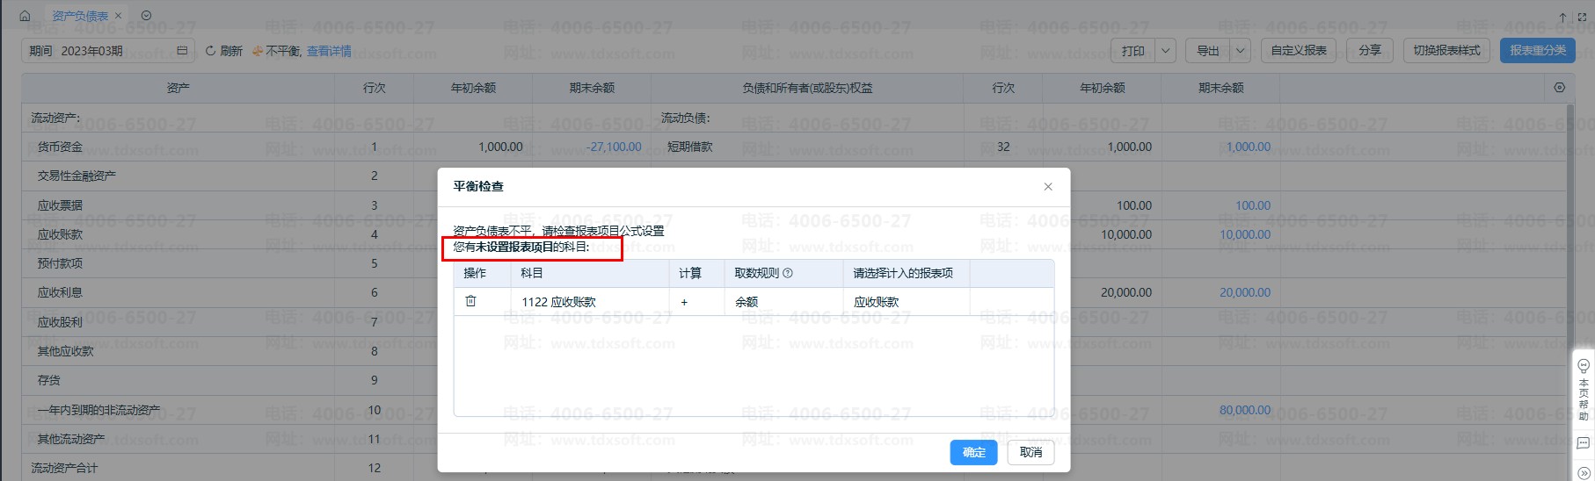
Task: Click the 刷新 refresh icon
Action: pos(210,51)
